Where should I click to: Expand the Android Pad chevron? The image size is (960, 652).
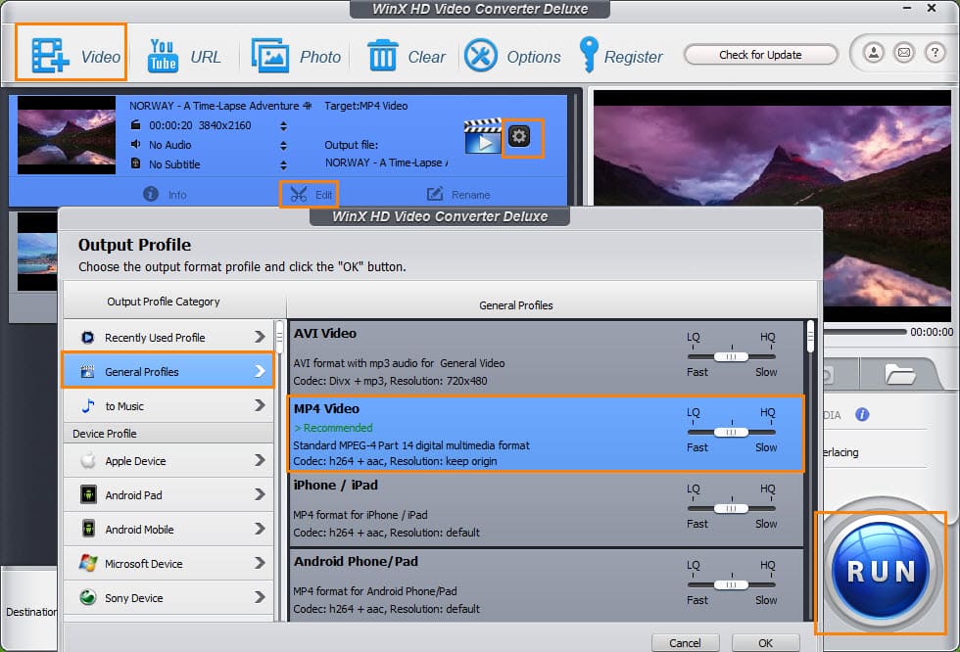pyautogui.click(x=260, y=494)
